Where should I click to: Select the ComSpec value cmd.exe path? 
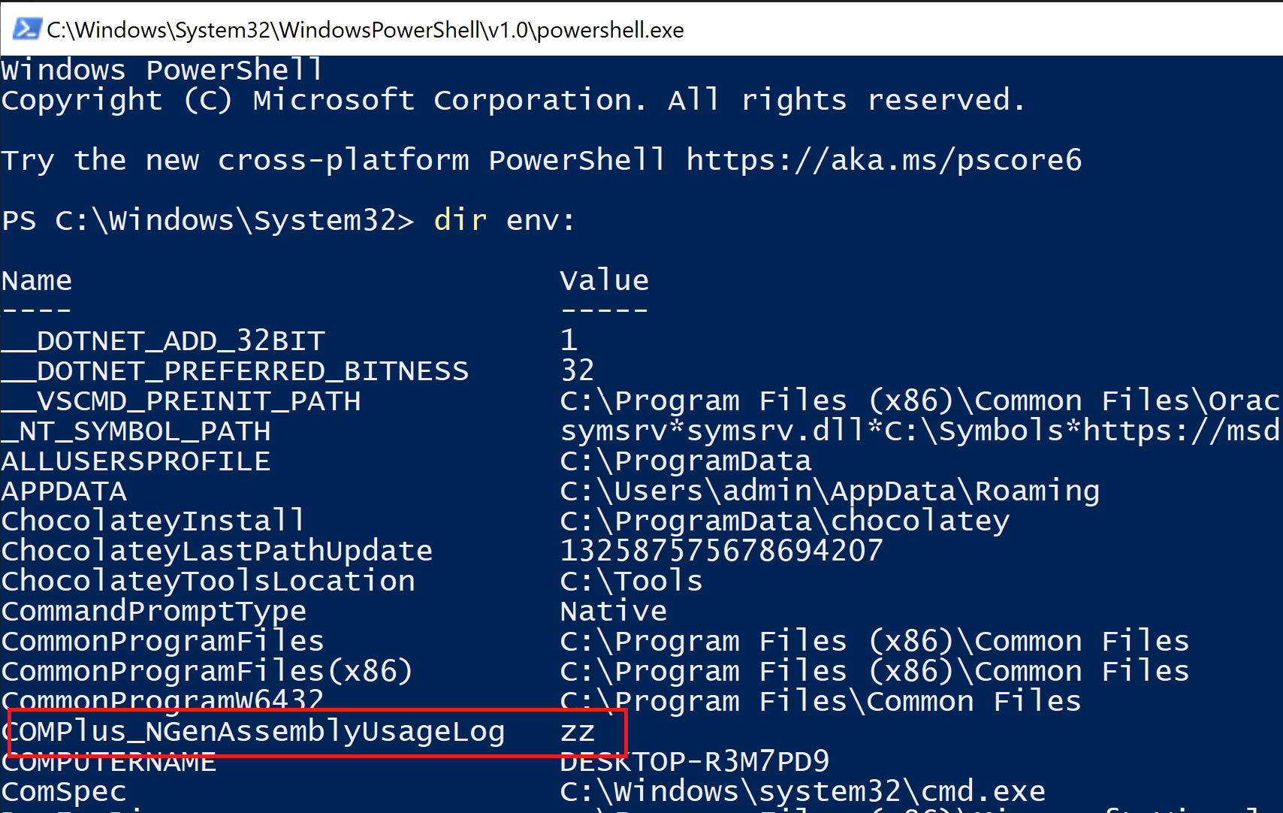[x=801, y=790]
